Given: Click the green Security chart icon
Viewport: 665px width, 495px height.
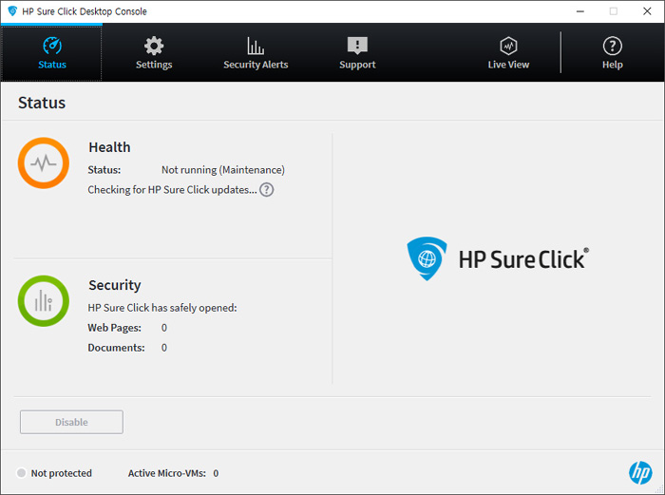Looking at the screenshot, I should 44,301.
